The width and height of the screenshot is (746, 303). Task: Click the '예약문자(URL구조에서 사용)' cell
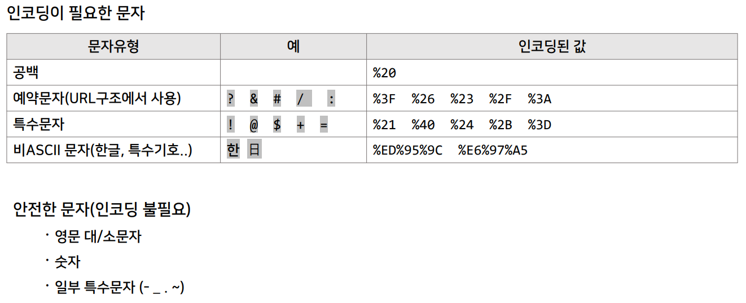[x=97, y=98]
